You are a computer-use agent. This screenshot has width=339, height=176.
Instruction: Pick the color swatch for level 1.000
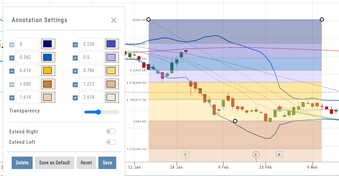(x=49, y=84)
